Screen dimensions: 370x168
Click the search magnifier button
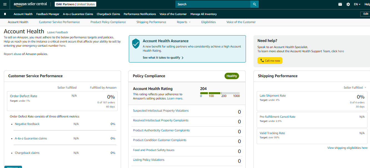pyautogui.click(x=254, y=4)
